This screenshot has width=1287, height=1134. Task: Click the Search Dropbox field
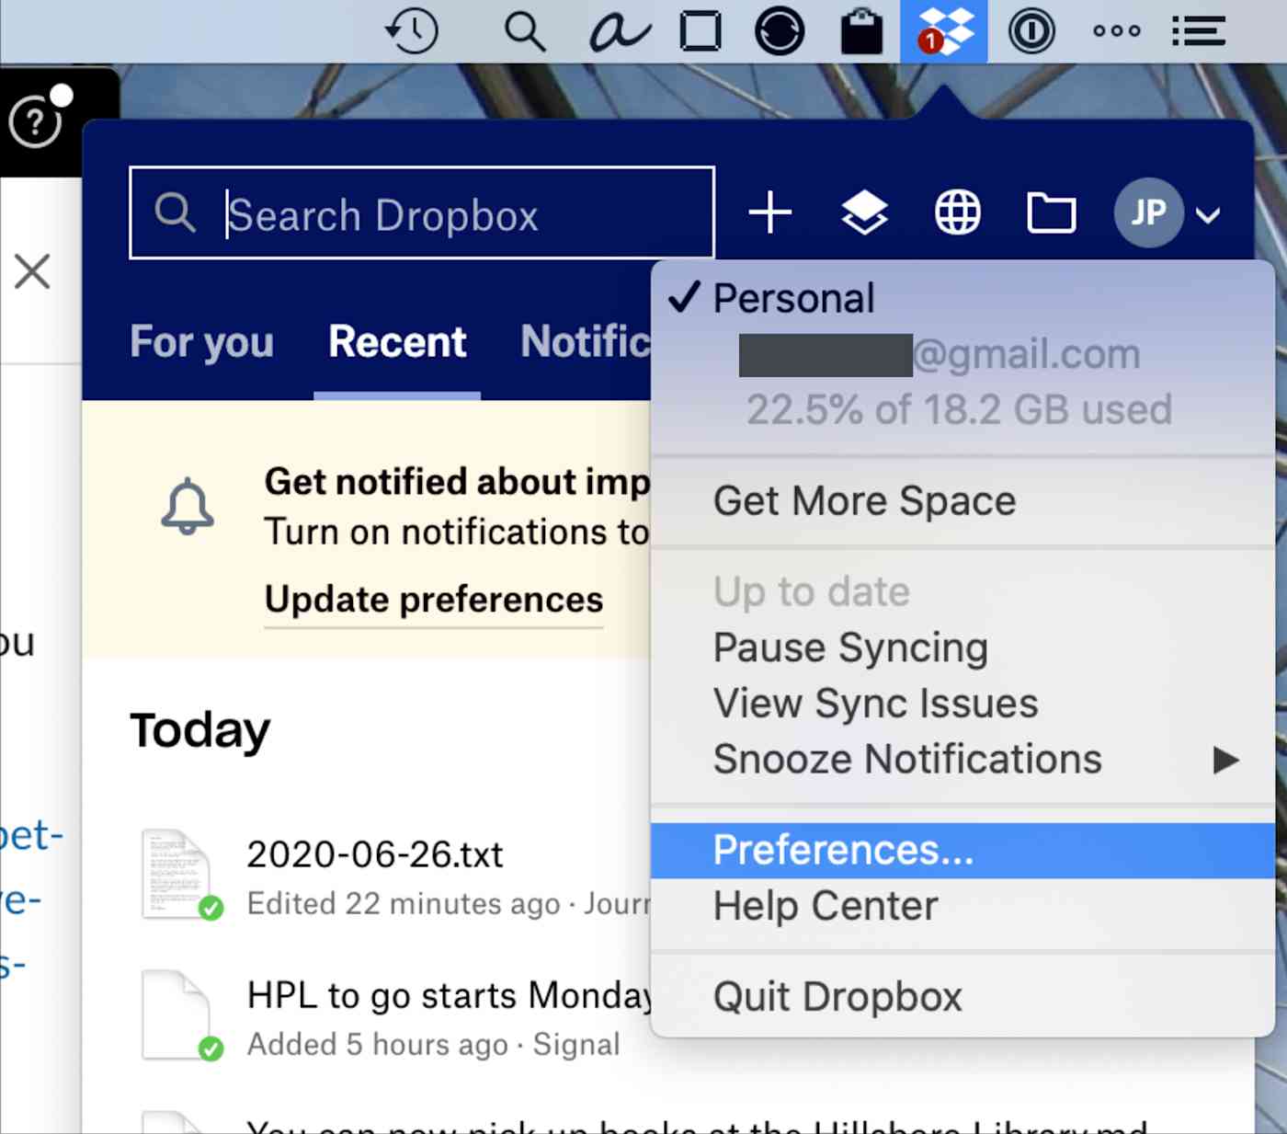pos(422,213)
